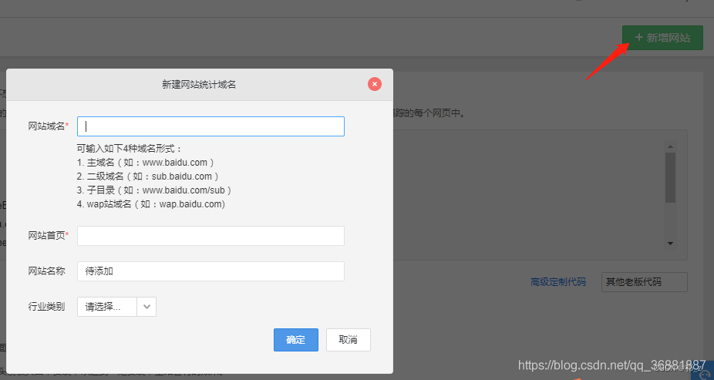This screenshot has height=380, width=714.
Task: Select the 网站名称 field showing 待添加
Action: pyautogui.click(x=210, y=271)
